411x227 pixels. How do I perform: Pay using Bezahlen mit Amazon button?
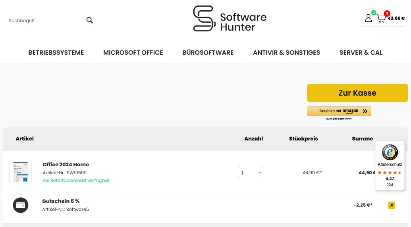click(339, 111)
